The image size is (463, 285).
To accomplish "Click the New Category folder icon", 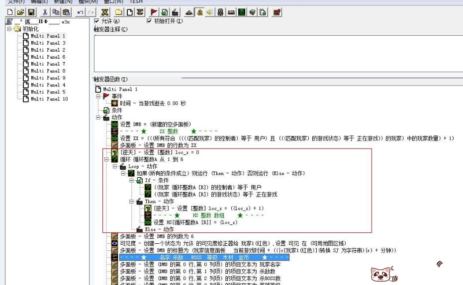I will [x=120, y=11].
